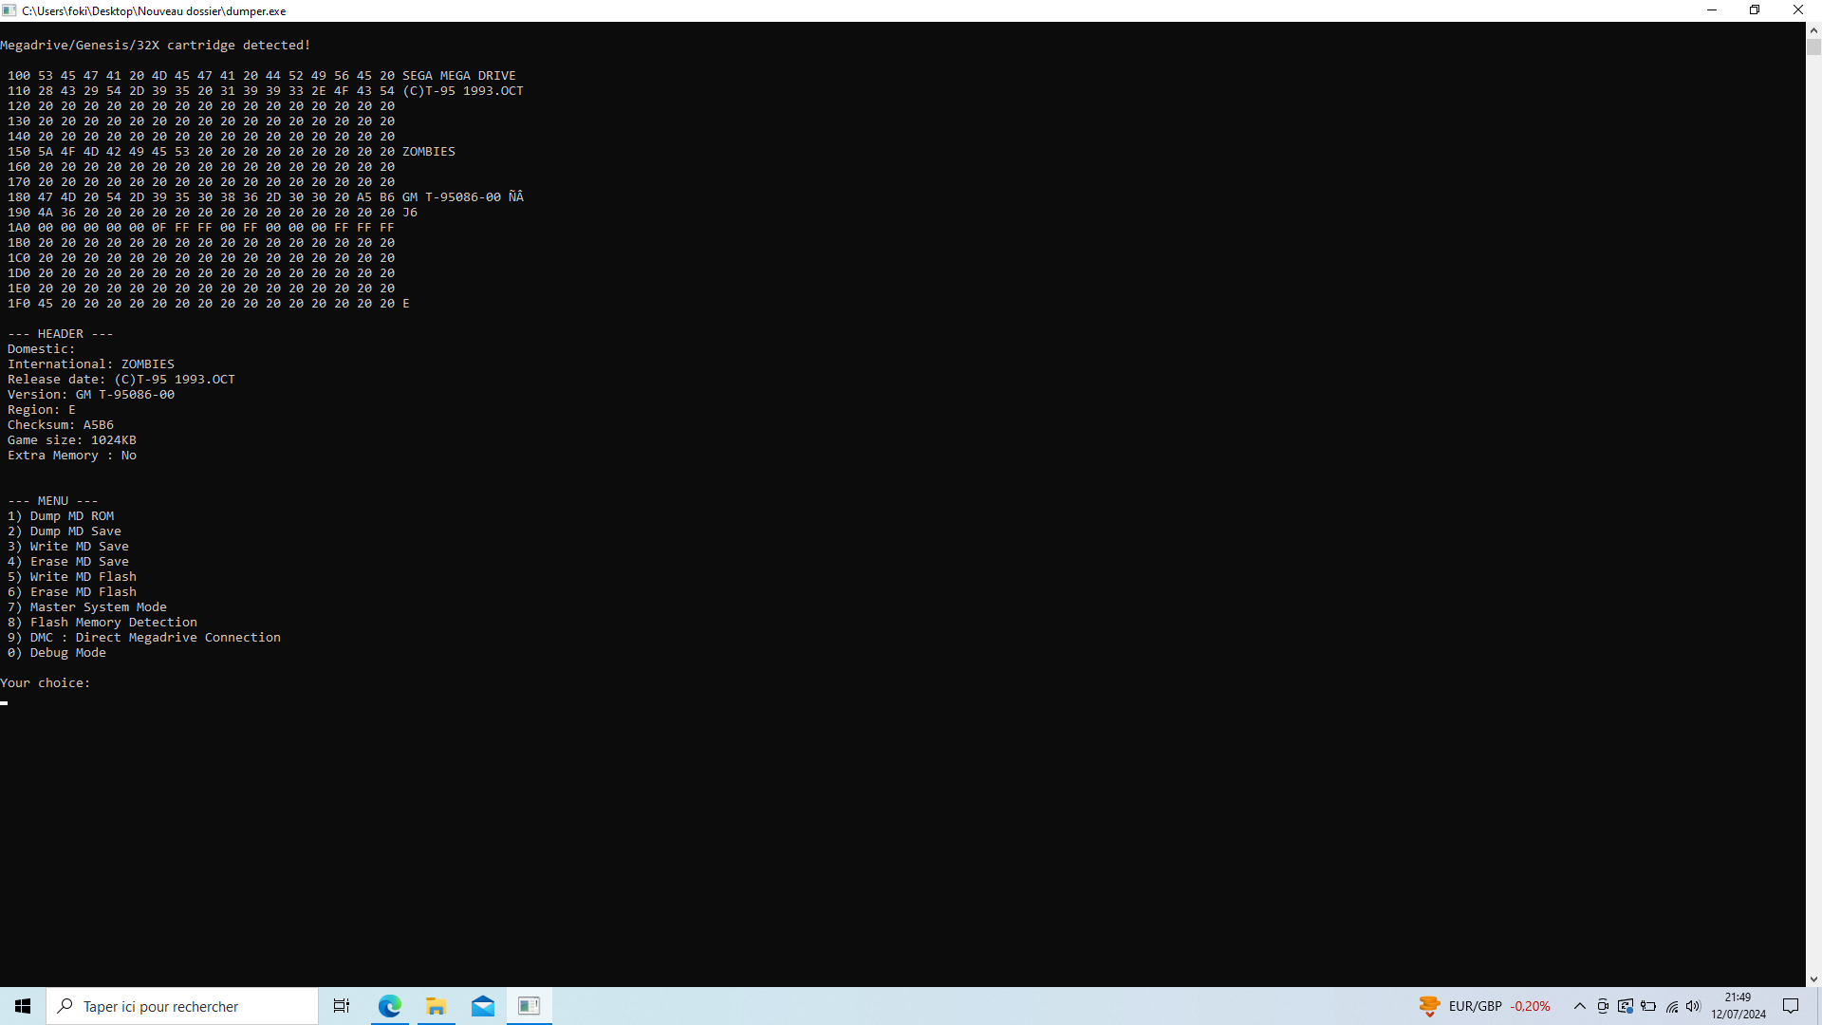The width and height of the screenshot is (1822, 1025).
Task: Restore down the console window
Action: pyautogui.click(x=1755, y=10)
